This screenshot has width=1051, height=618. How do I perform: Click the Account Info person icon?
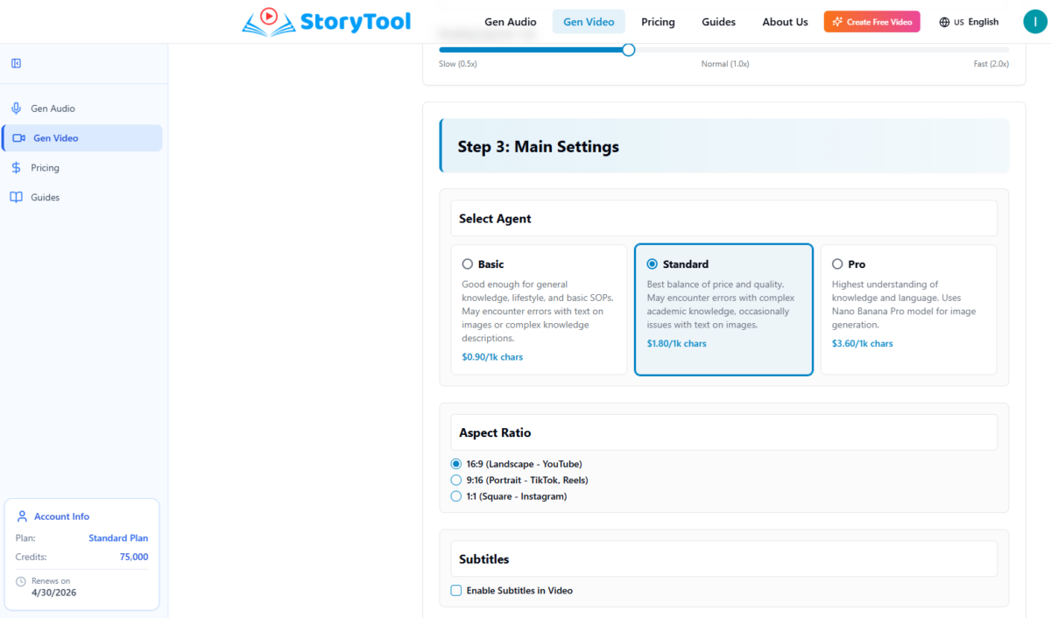tap(22, 516)
